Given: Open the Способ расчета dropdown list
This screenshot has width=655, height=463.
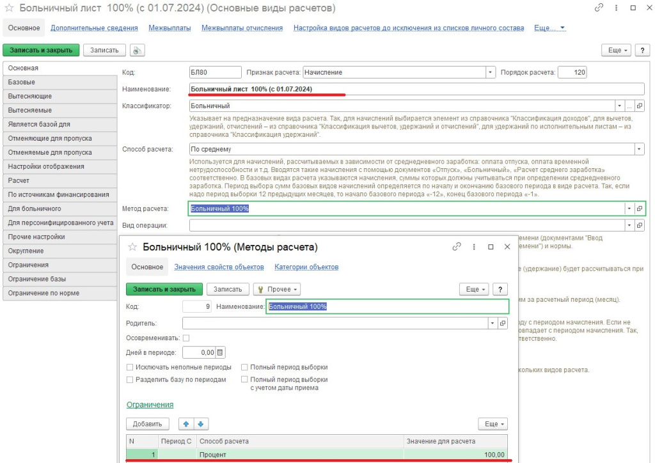Looking at the screenshot, I should tap(639, 149).
